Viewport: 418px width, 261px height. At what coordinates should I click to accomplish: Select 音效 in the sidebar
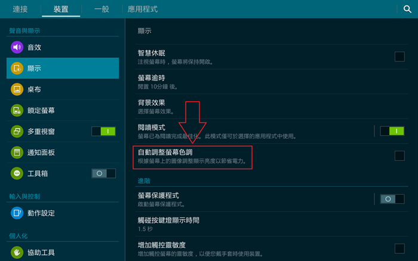(x=63, y=47)
